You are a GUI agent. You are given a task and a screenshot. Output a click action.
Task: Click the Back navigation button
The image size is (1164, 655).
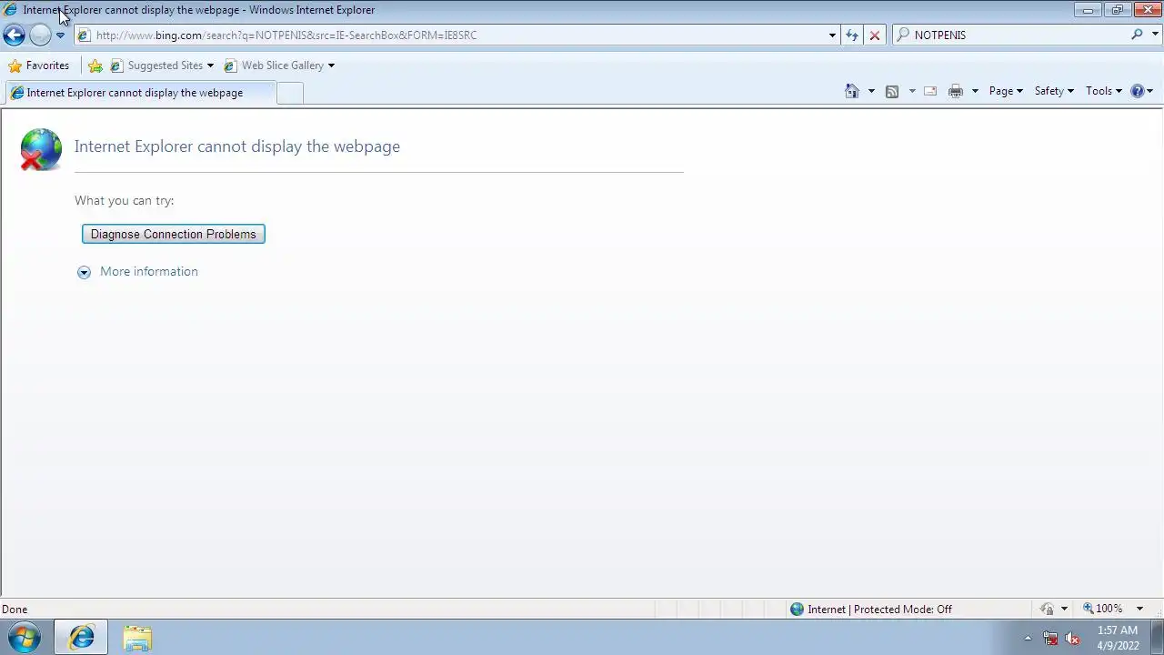(x=14, y=35)
